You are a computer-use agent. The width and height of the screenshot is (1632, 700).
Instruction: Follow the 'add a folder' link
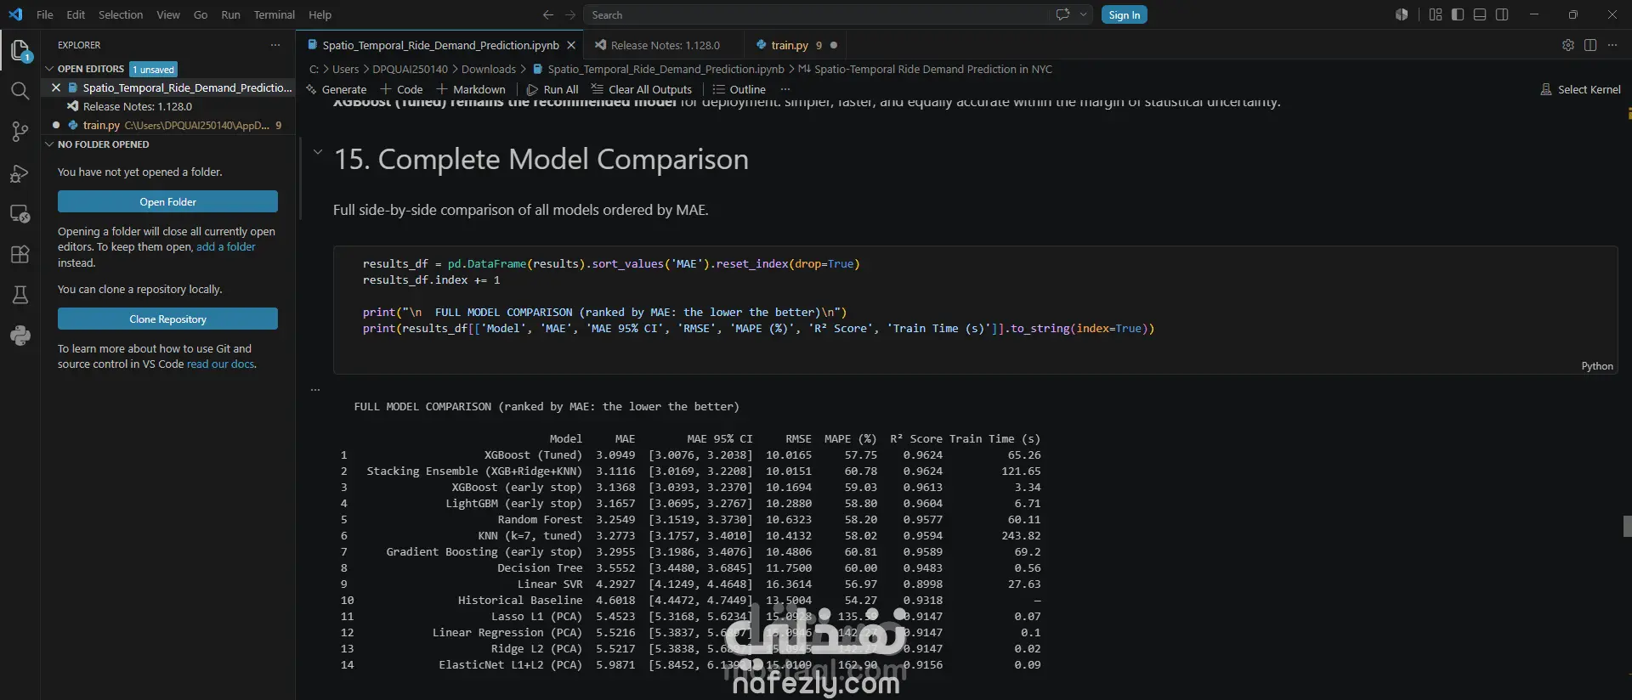226,247
